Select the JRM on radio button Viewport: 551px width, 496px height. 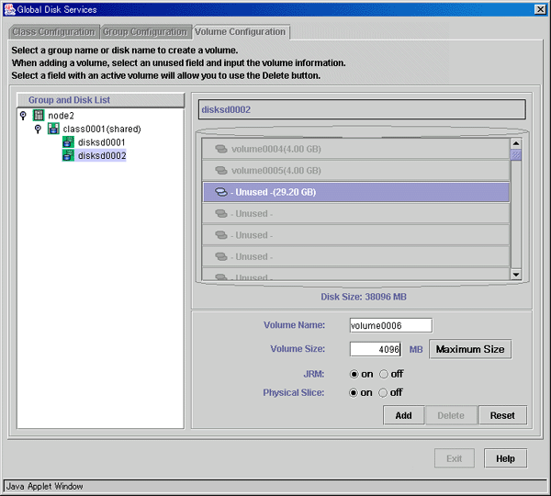[x=354, y=374]
